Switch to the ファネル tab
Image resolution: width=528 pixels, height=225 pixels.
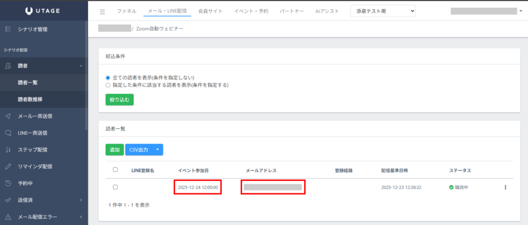click(x=127, y=11)
